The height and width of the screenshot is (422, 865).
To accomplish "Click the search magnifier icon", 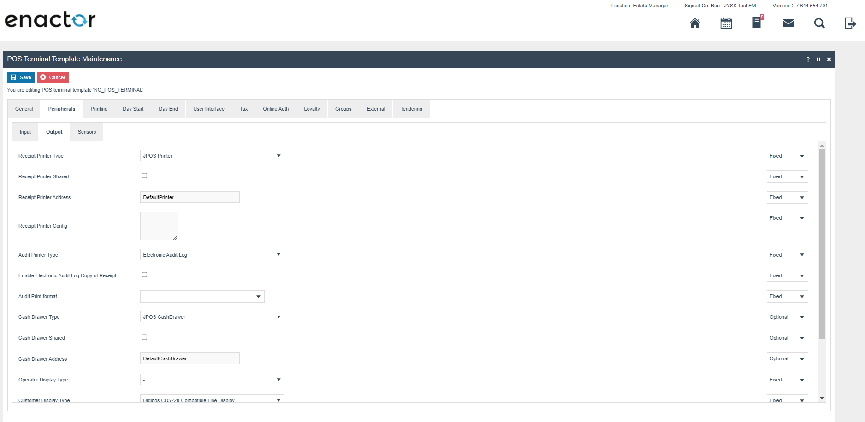I will [x=819, y=23].
